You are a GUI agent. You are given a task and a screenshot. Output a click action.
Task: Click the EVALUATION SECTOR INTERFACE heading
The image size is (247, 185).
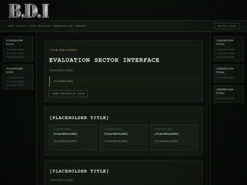coord(104,60)
